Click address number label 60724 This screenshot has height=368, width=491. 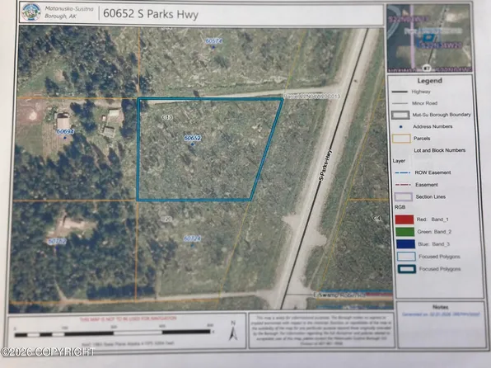(192, 238)
